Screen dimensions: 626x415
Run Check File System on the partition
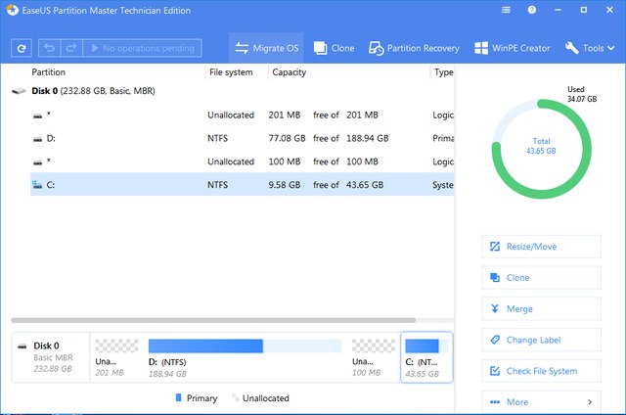point(541,371)
